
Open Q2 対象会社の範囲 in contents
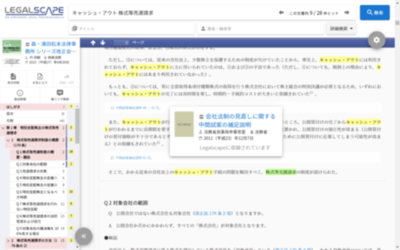[38, 164]
